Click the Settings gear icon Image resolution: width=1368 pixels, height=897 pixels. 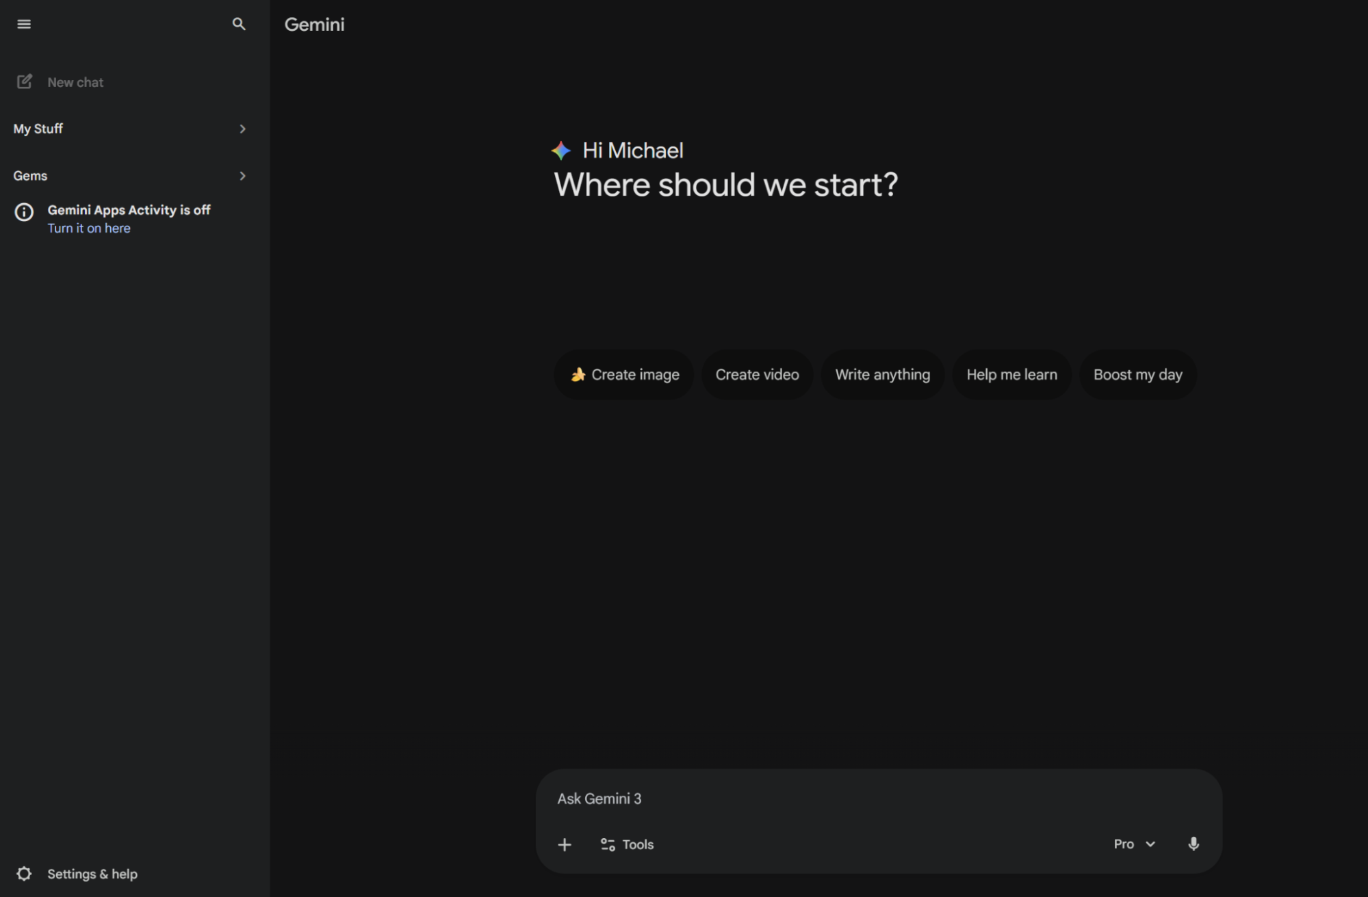[x=24, y=874]
